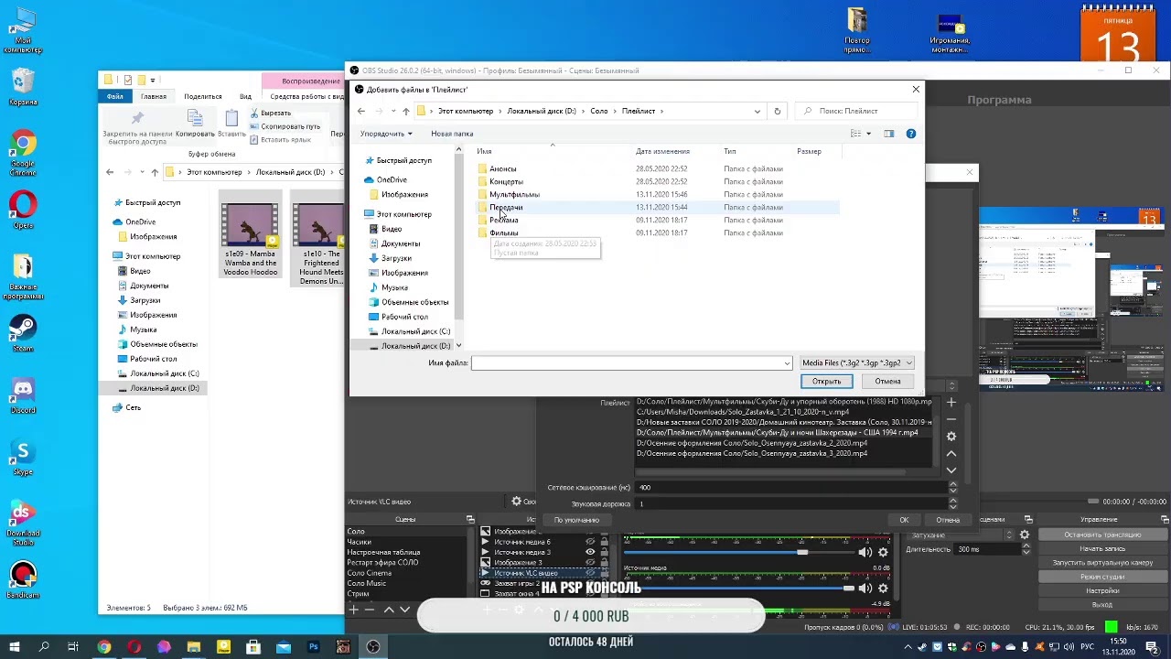The height and width of the screenshot is (659, 1171).
Task: Open the Главная ribbon tab in Explorer
Action: pyautogui.click(x=154, y=96)
